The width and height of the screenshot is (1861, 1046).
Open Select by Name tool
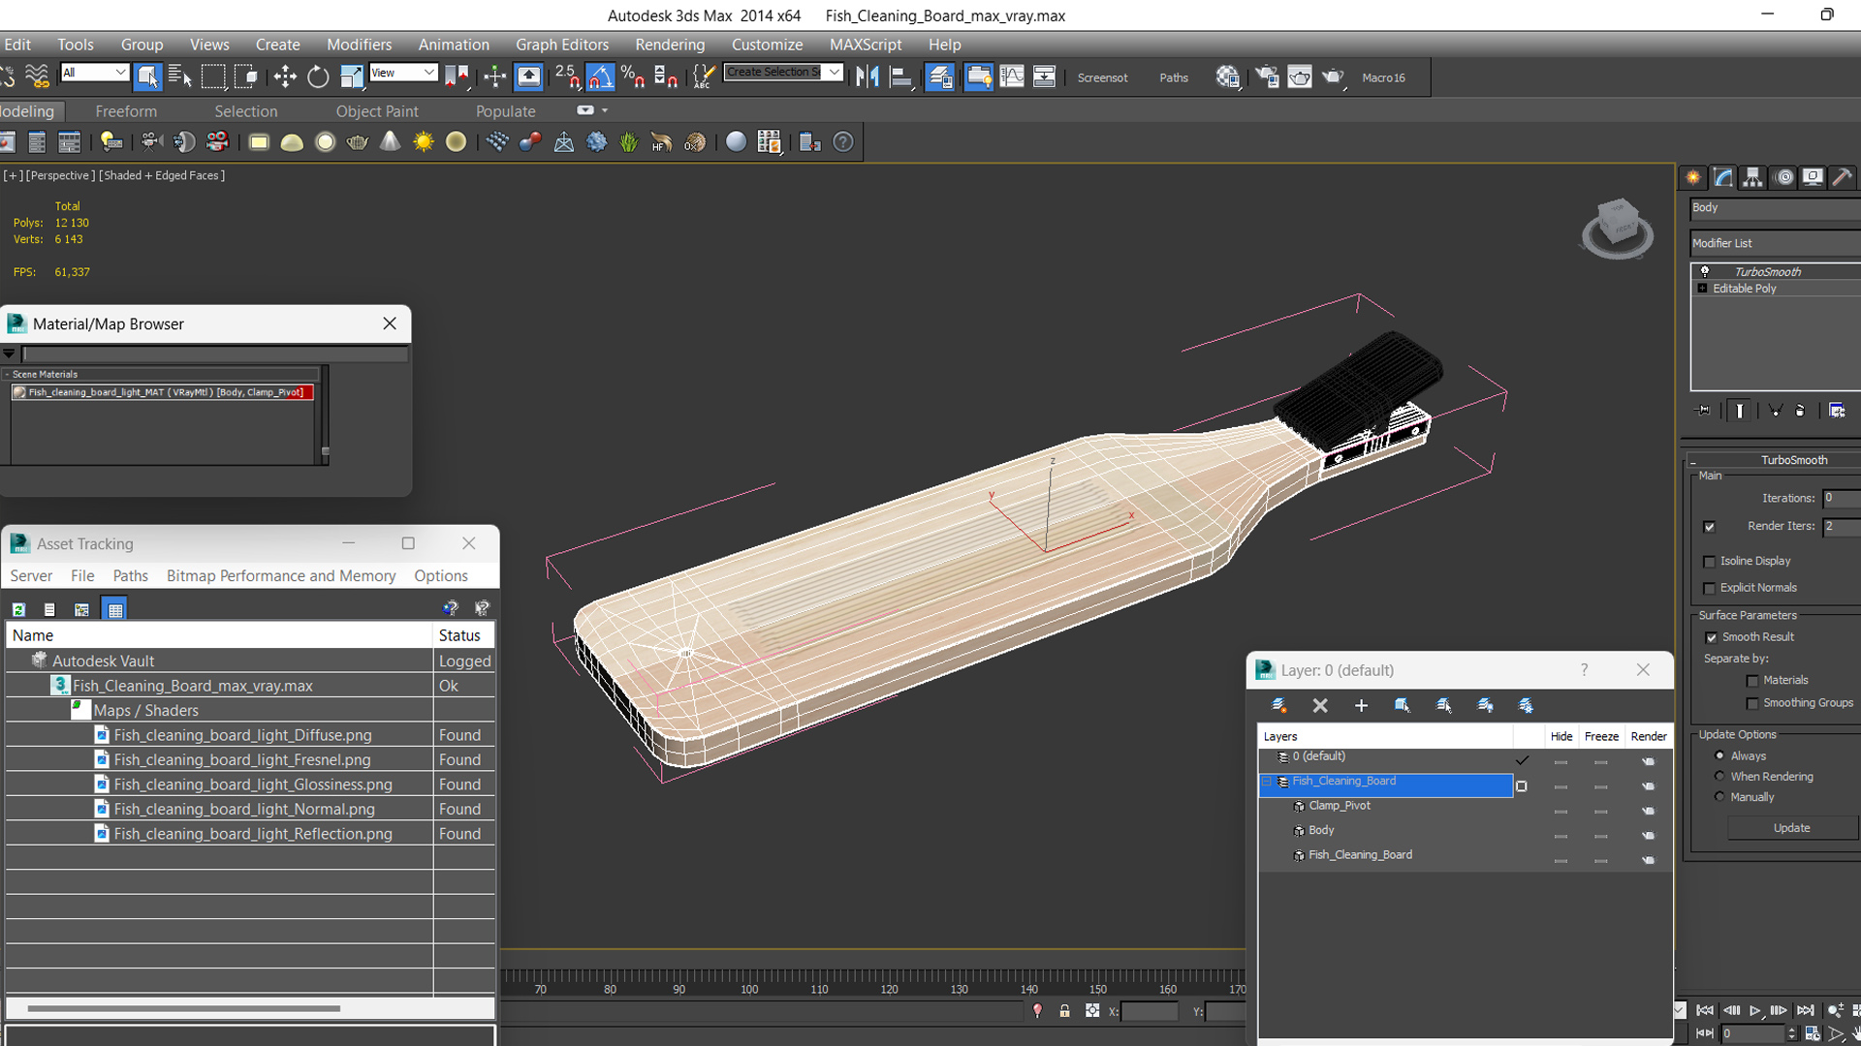[x=180, y=77]
